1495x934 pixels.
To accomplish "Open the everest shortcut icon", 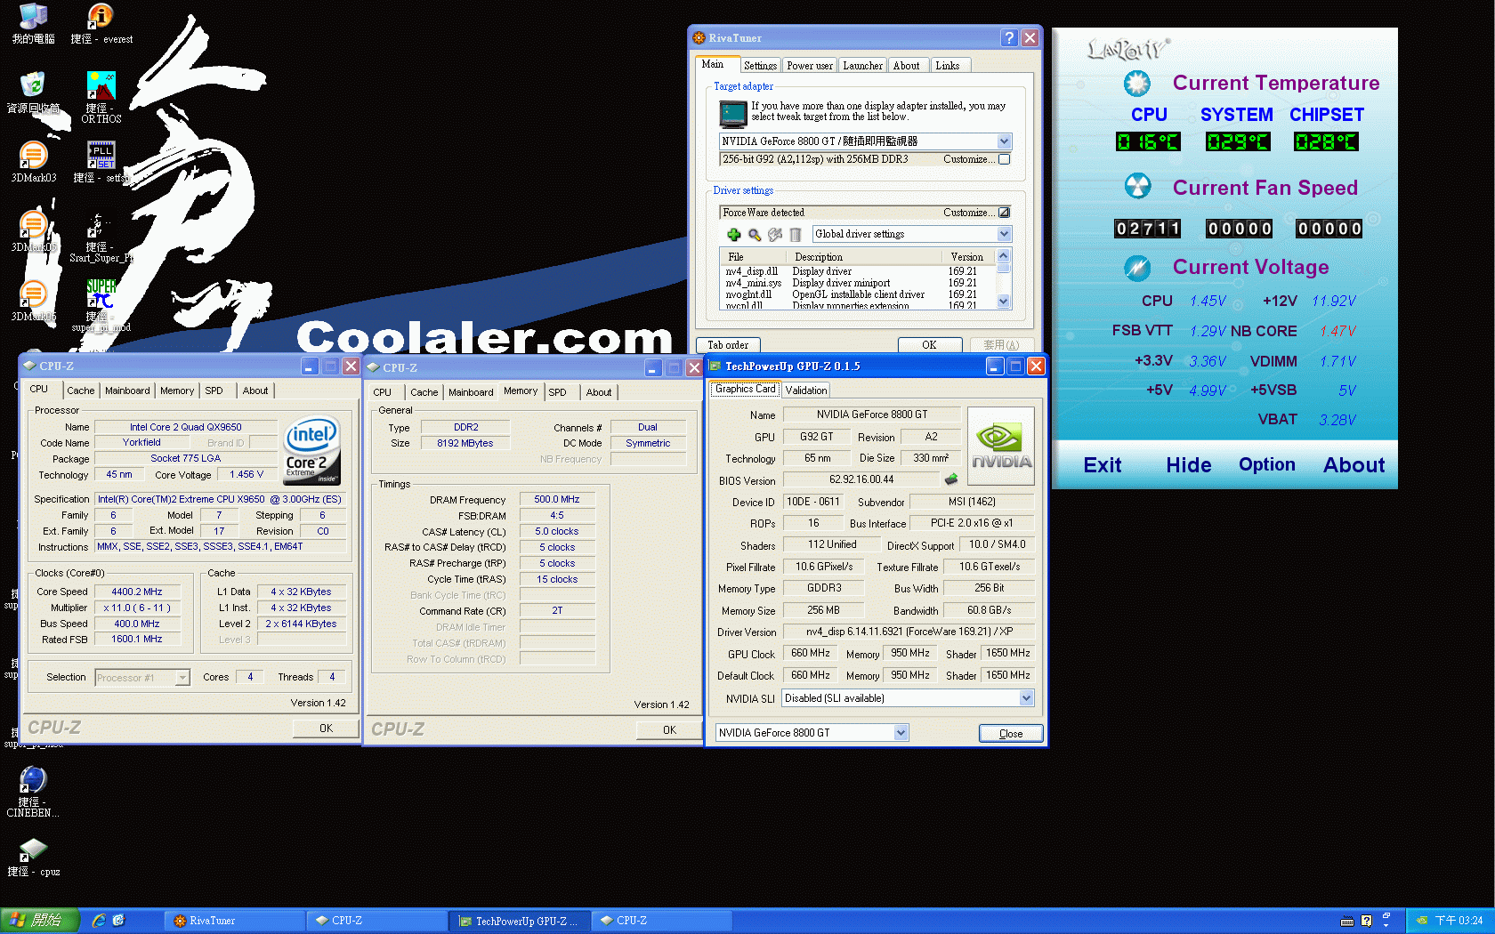I will click(101, 23).
